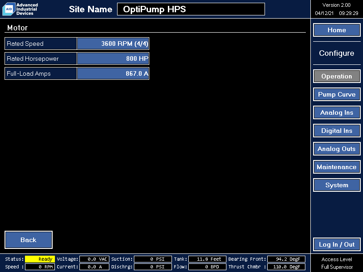Click the Full Supervisor access level text
Viewport: 363px width, 272px height.
click(337, 267)
